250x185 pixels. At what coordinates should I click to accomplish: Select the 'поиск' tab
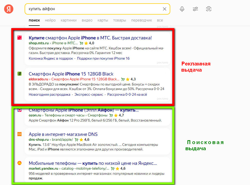[34, 20]
